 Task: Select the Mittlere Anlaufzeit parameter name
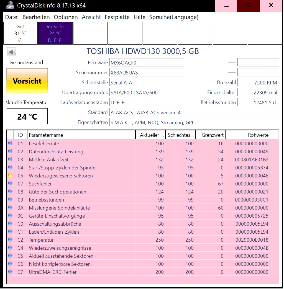[48, 160]
